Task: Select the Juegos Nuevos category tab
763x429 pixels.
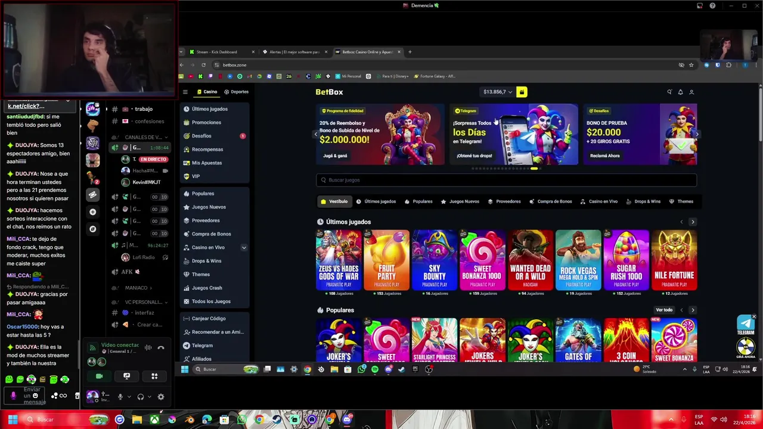Action: click(460, 201)
